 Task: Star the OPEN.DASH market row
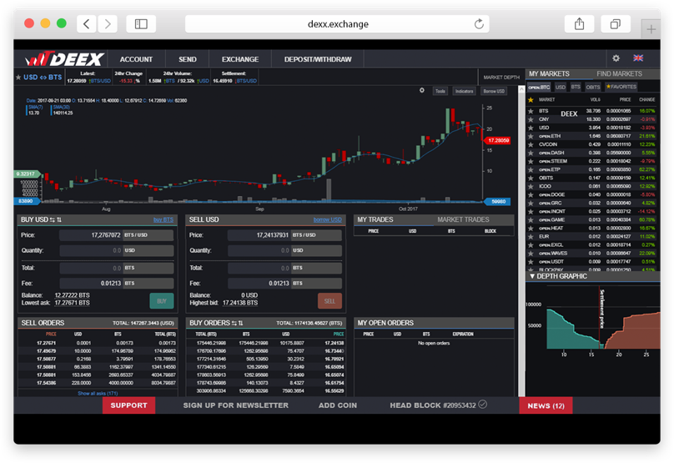pyautogui.click(x=531, y=153)
